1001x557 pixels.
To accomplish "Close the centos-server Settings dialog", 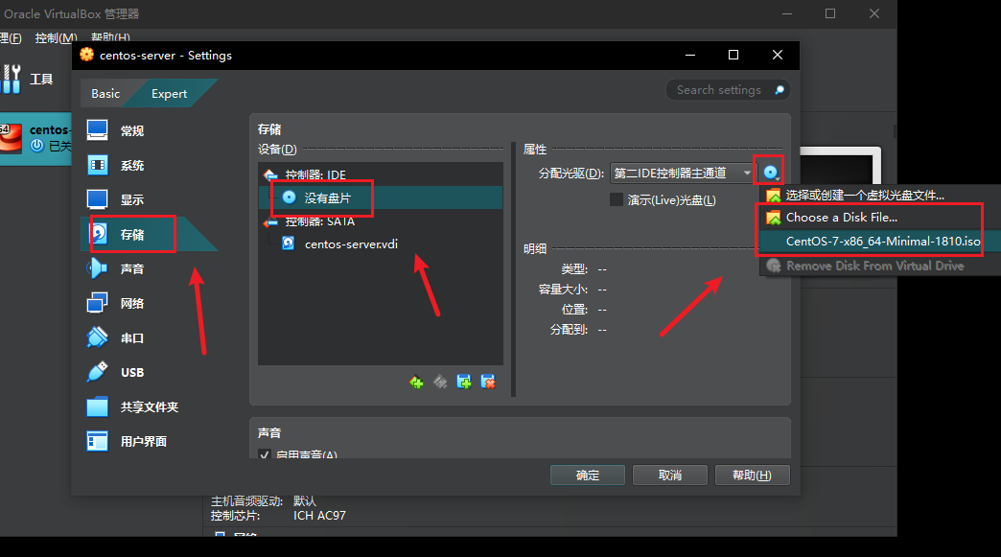I will (778, 56).
